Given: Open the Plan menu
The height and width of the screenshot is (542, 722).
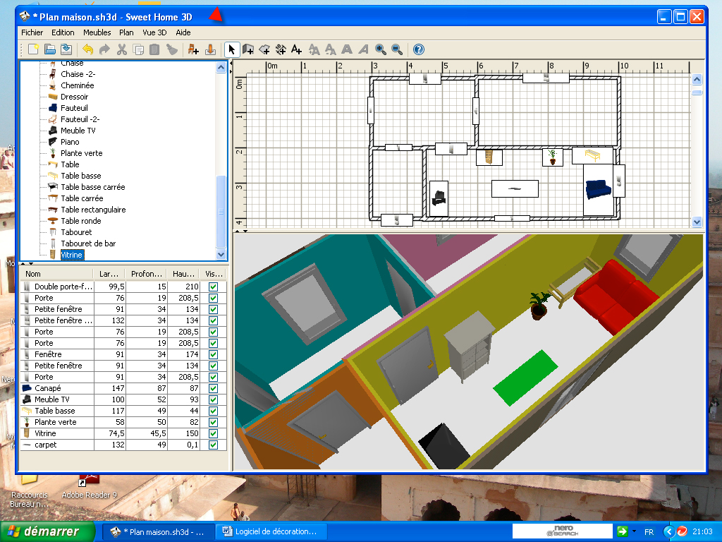Looking at the screenshot, I should tap(126, 32).
